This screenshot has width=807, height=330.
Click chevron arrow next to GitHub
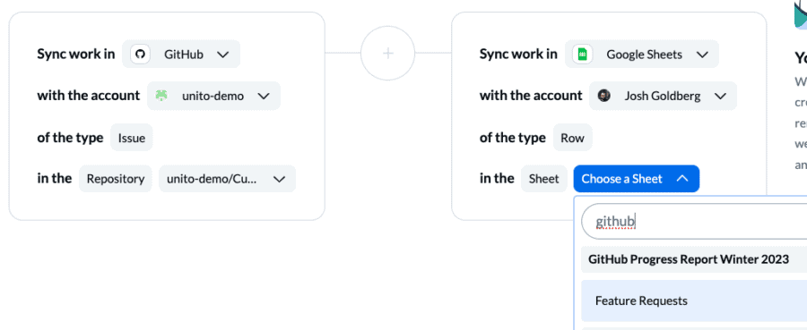coord(223,55)
